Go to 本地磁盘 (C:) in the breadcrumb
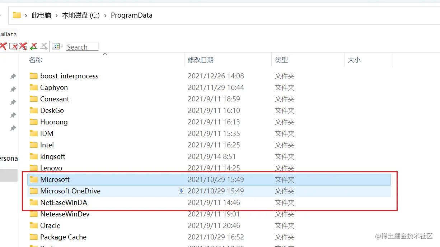This screenshot has width=440, height=247. click(x=81, y=15)
